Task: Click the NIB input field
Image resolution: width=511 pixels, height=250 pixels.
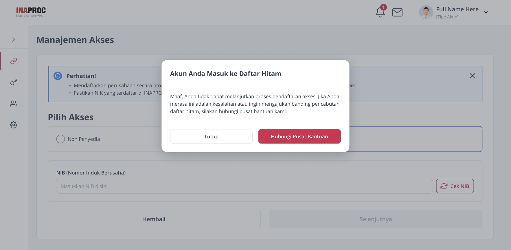Action: [245, 186]
